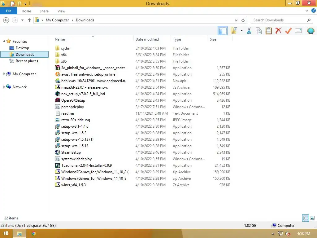Screen dimensions: 317x238
Task: Select the setup-w8.1-1.4.6 application
Action: [75, 126]
